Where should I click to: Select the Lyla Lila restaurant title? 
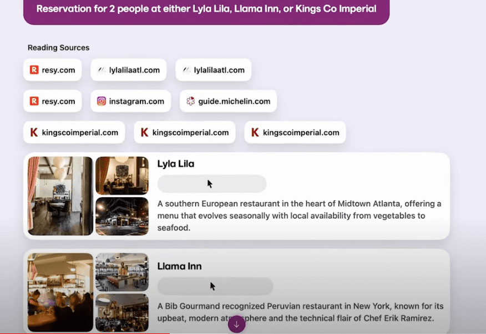176,164
